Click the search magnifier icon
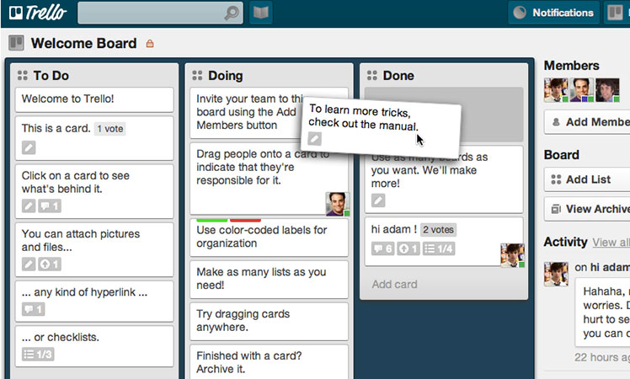This screenshot has width=630, height=379. pyautogui.click(x=232, y=13)
